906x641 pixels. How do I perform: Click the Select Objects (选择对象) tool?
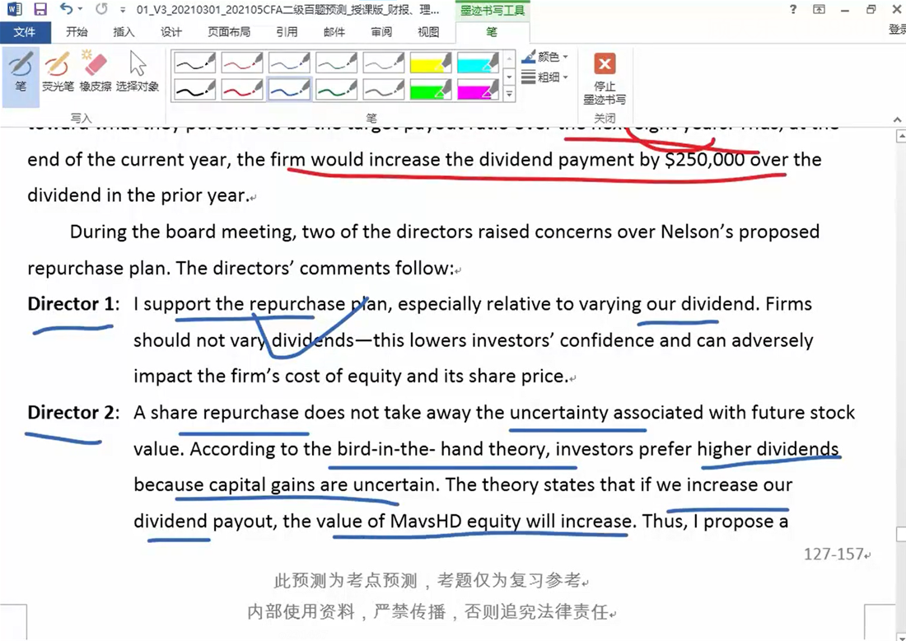(x=138, y=73)
